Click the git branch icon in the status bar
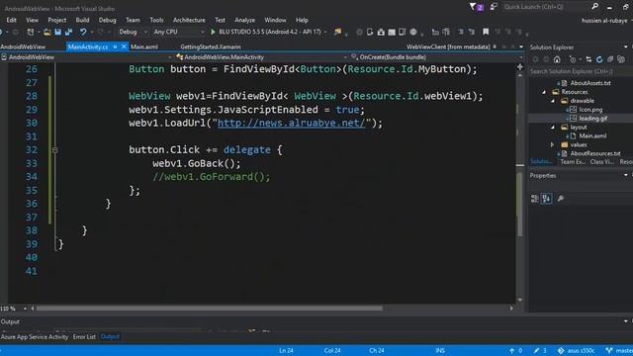633x356 pixels. pyautogui.click(x=609, y=350)
